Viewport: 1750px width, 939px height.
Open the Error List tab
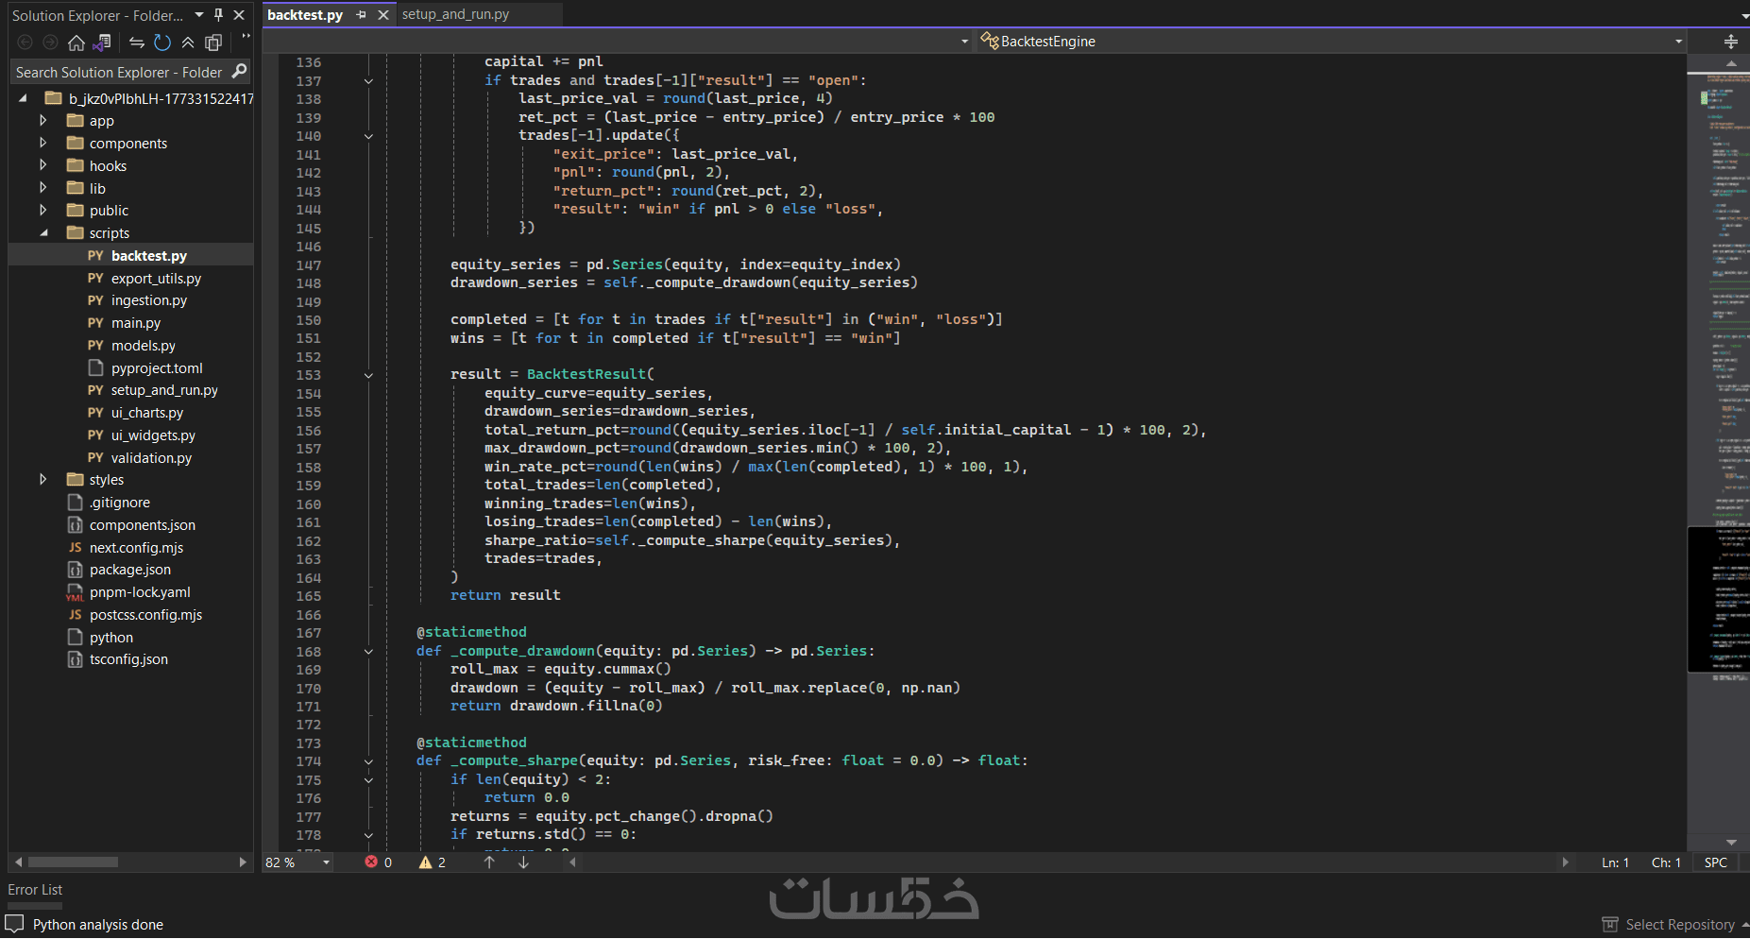pyautogui.click(x=35, y=890)
